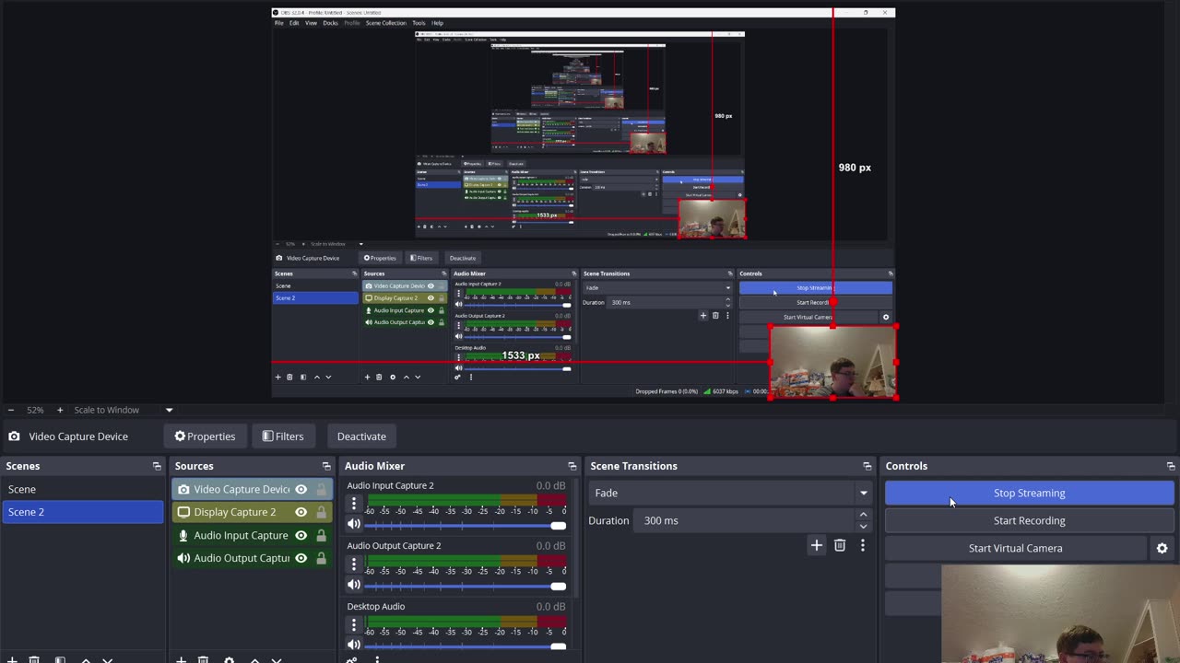
Task: Open the Audio Input Capture 2 mixer options menu
Action: 354,504
